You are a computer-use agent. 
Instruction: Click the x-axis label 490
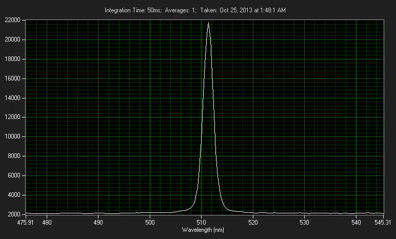click(98, 223)
